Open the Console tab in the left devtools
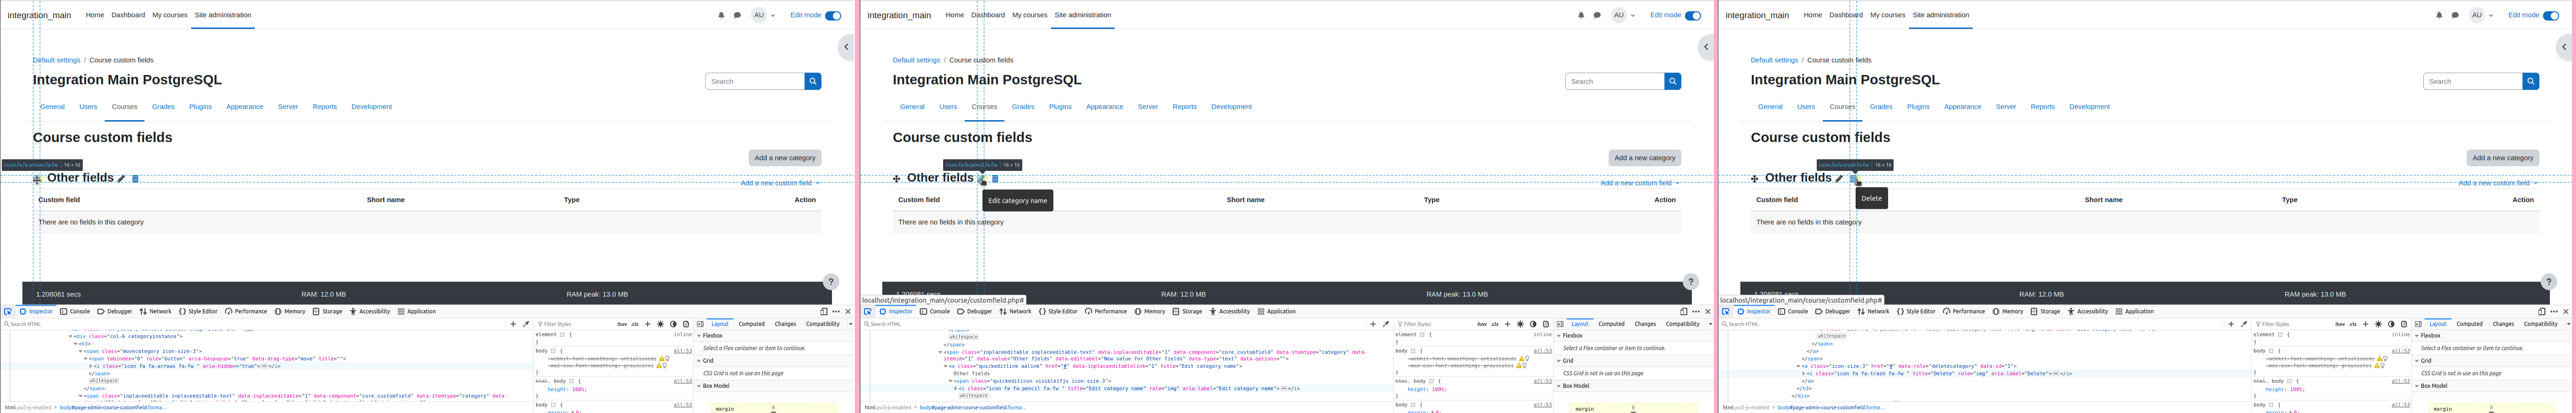 (x=75, y=311)
